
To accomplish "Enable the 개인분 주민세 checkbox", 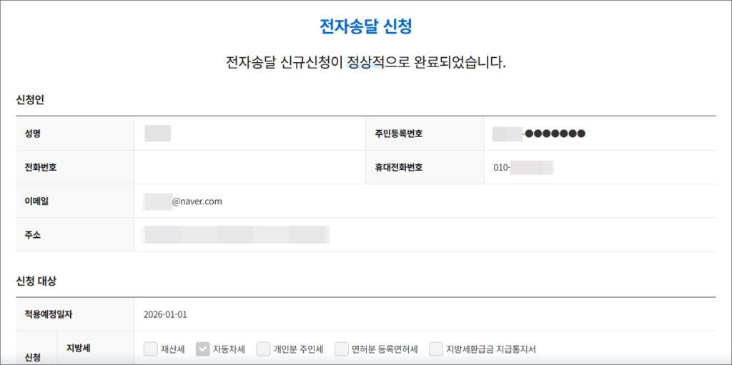I will click(x=263, y=349).
